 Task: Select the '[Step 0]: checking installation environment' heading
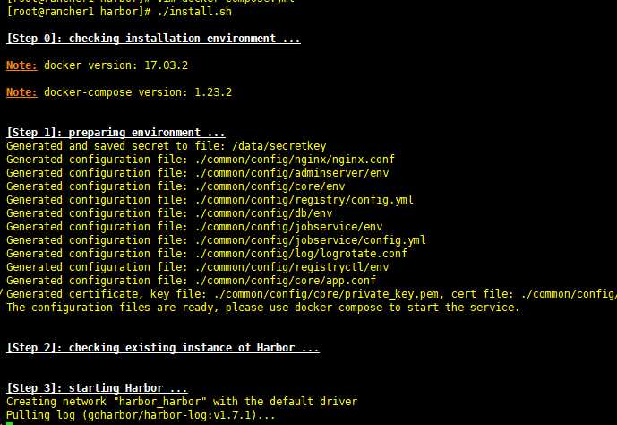pos(153,39)
